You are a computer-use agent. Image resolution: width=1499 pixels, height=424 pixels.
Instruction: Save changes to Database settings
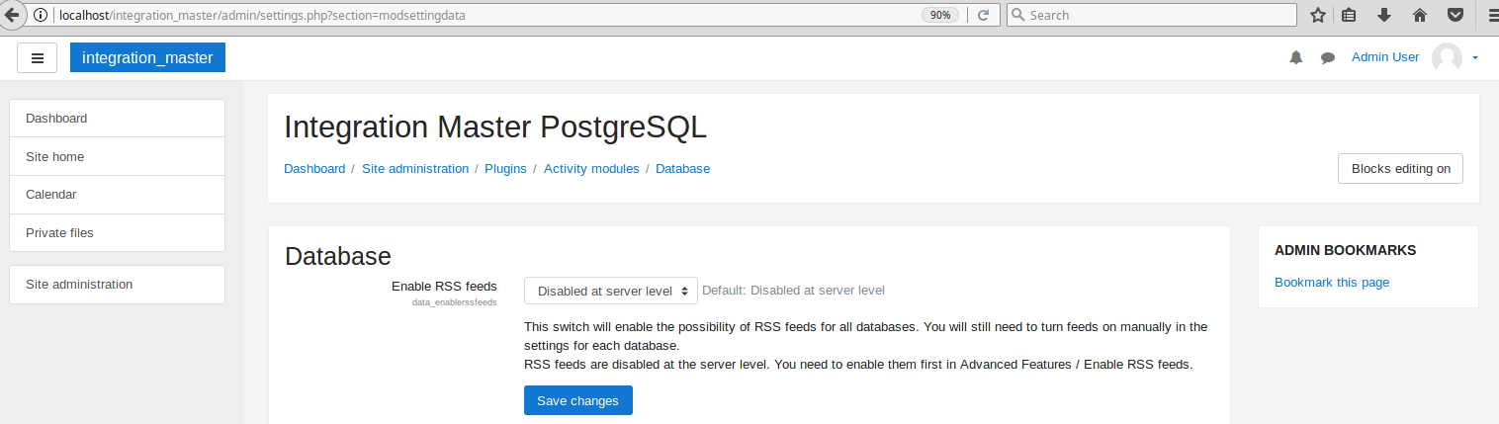[x=577, y=400]
